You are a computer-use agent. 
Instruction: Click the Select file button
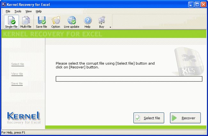point(149,118)
